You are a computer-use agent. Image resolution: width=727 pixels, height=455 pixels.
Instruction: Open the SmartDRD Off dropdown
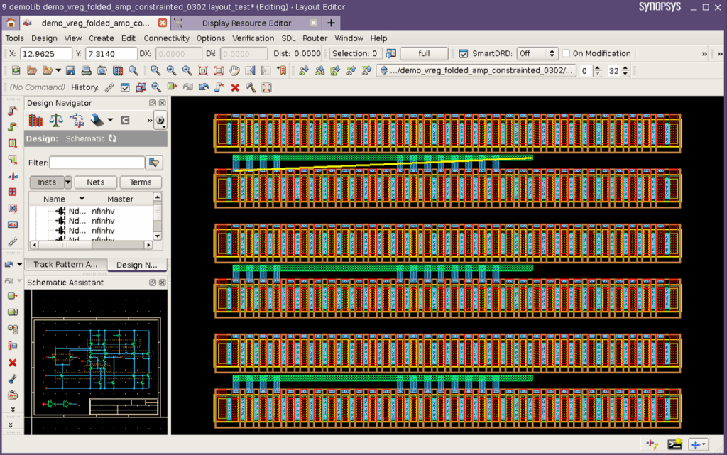pos(537,53)
